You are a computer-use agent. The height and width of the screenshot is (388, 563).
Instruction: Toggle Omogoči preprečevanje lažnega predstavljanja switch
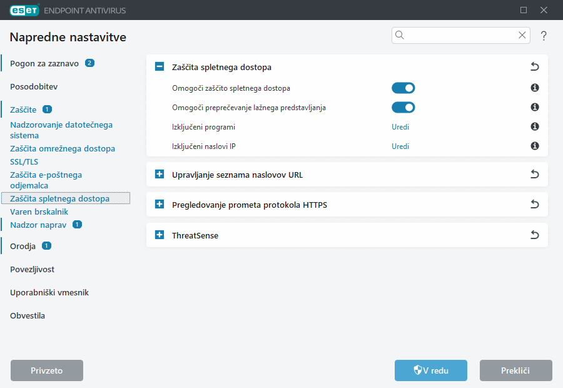[403, 107]
